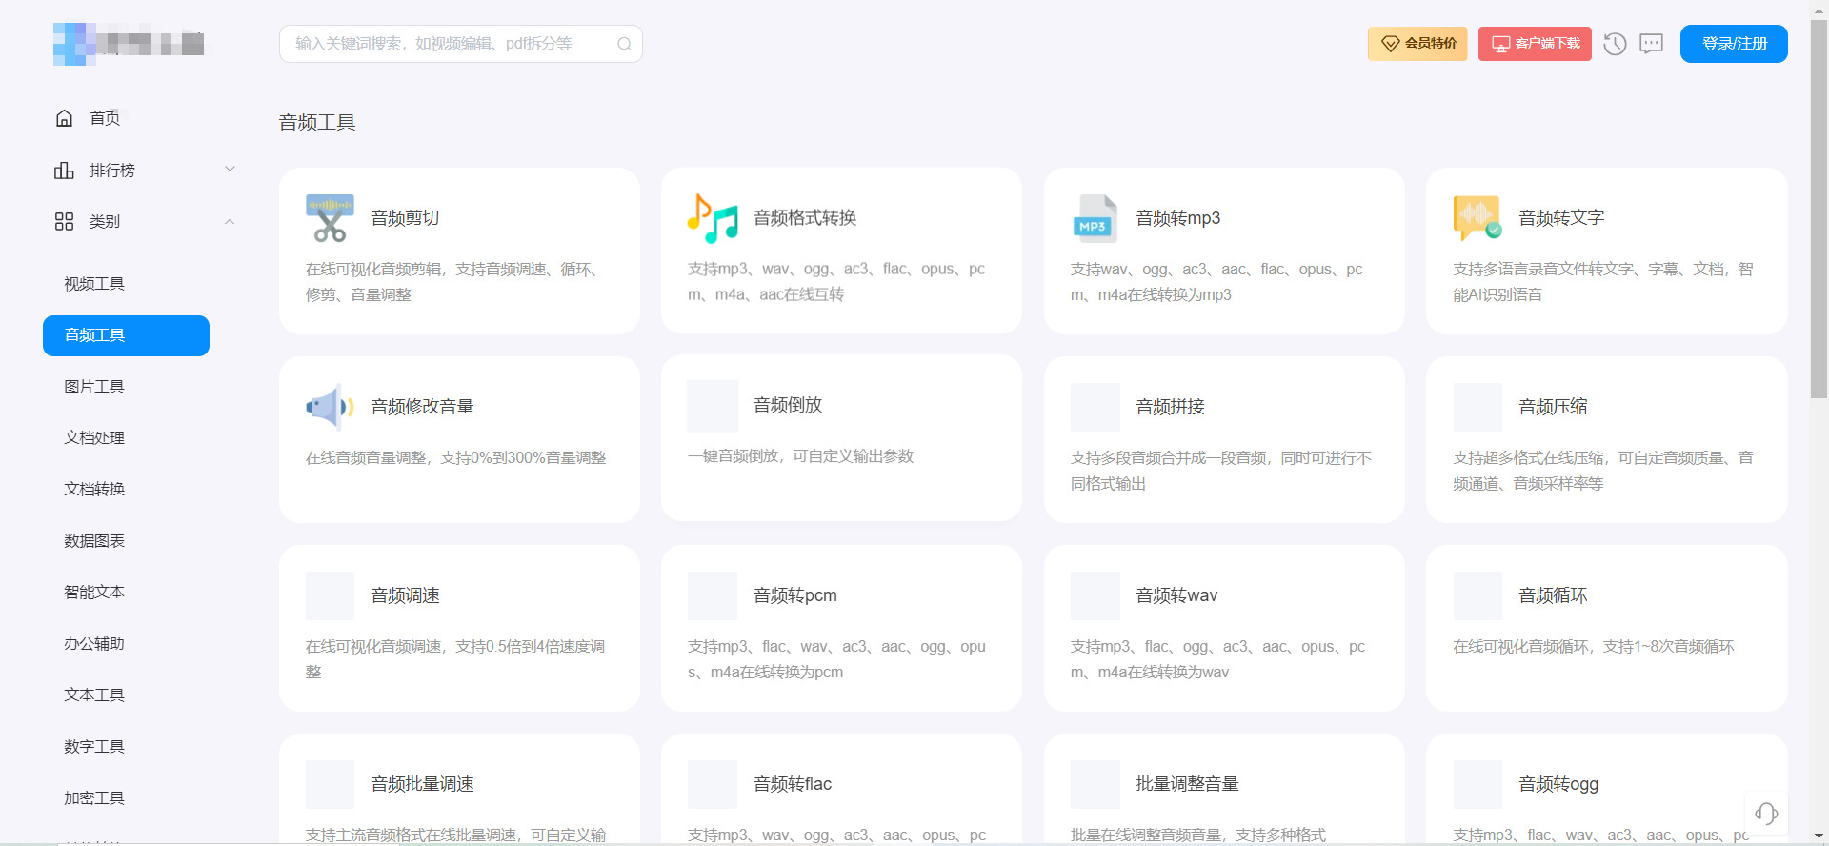The image size is (1829, 846).
Task: Click description '一键音频倒放，可自定义输出参数'
Action: click(x=800, y=456)
